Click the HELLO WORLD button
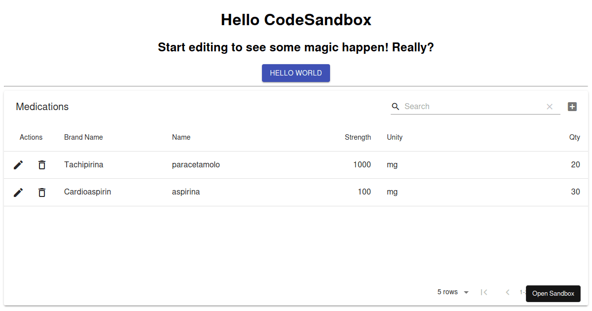 pyautogui.click(x=296, y=73)
